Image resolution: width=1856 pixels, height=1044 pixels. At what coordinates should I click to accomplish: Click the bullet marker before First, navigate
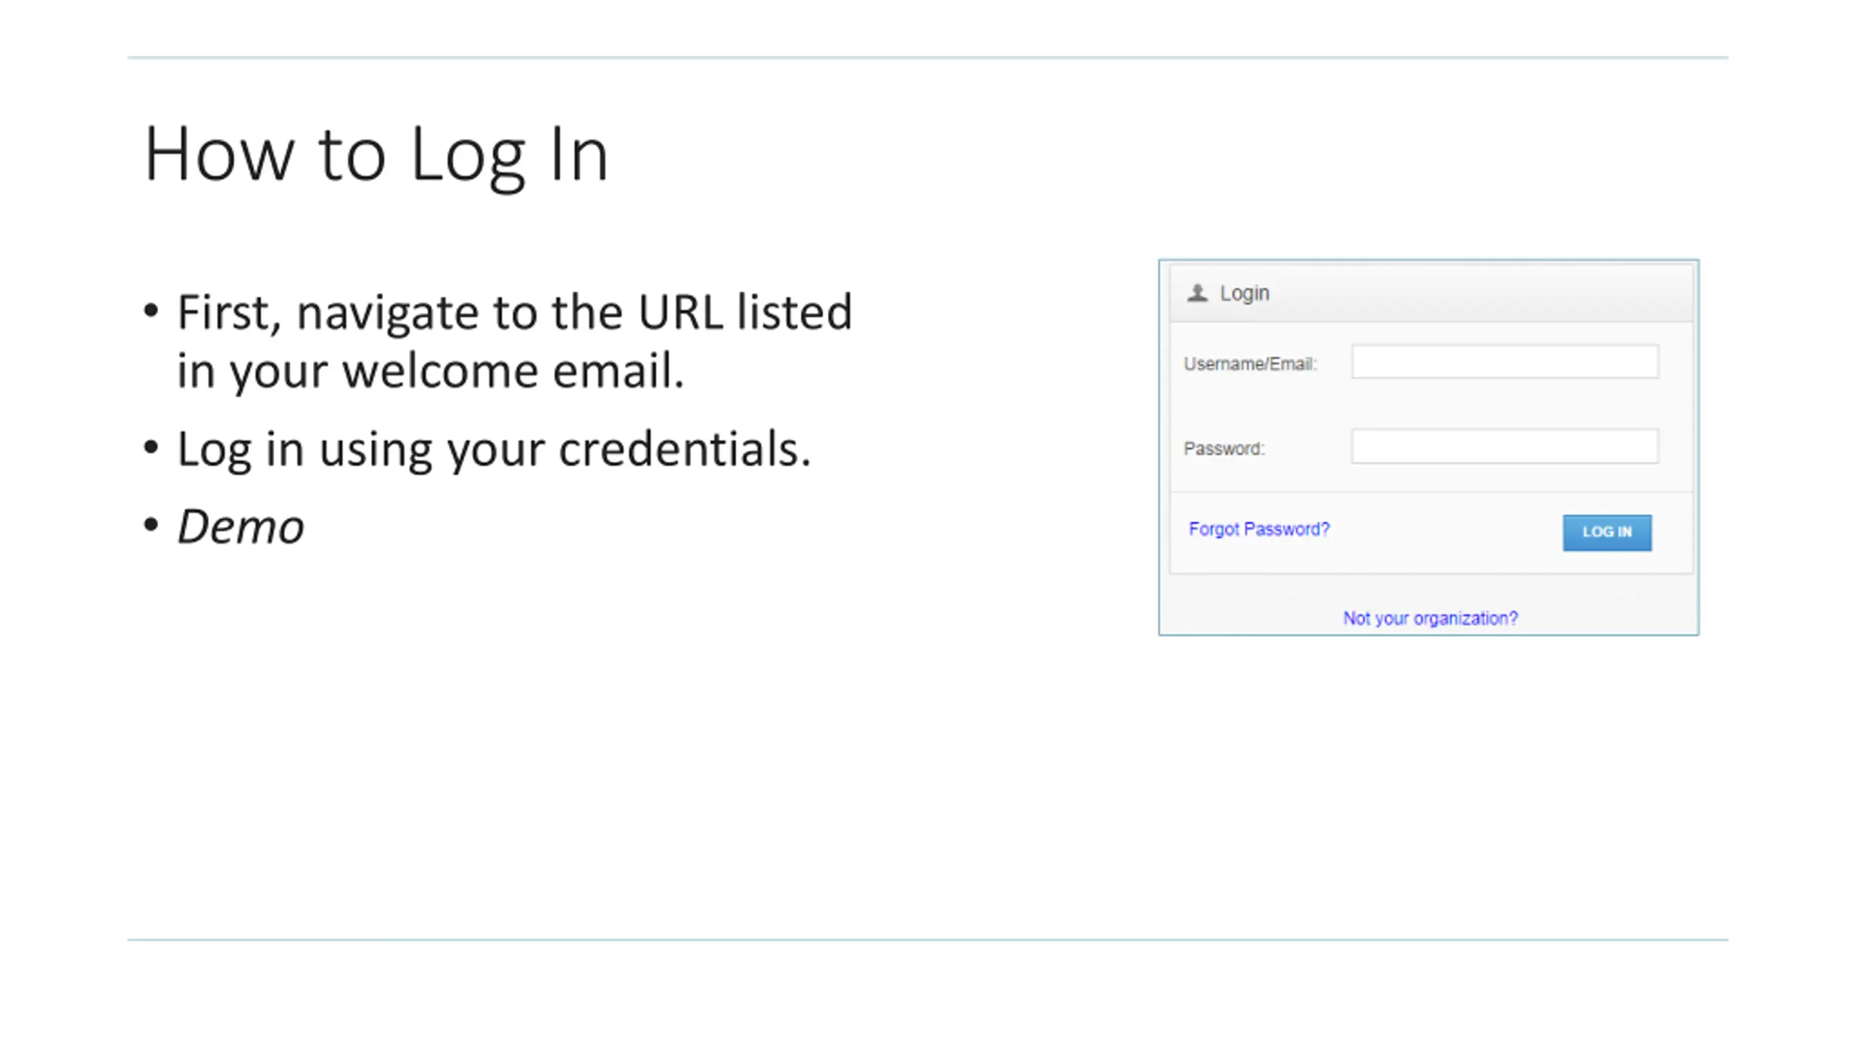coord(151,311)
